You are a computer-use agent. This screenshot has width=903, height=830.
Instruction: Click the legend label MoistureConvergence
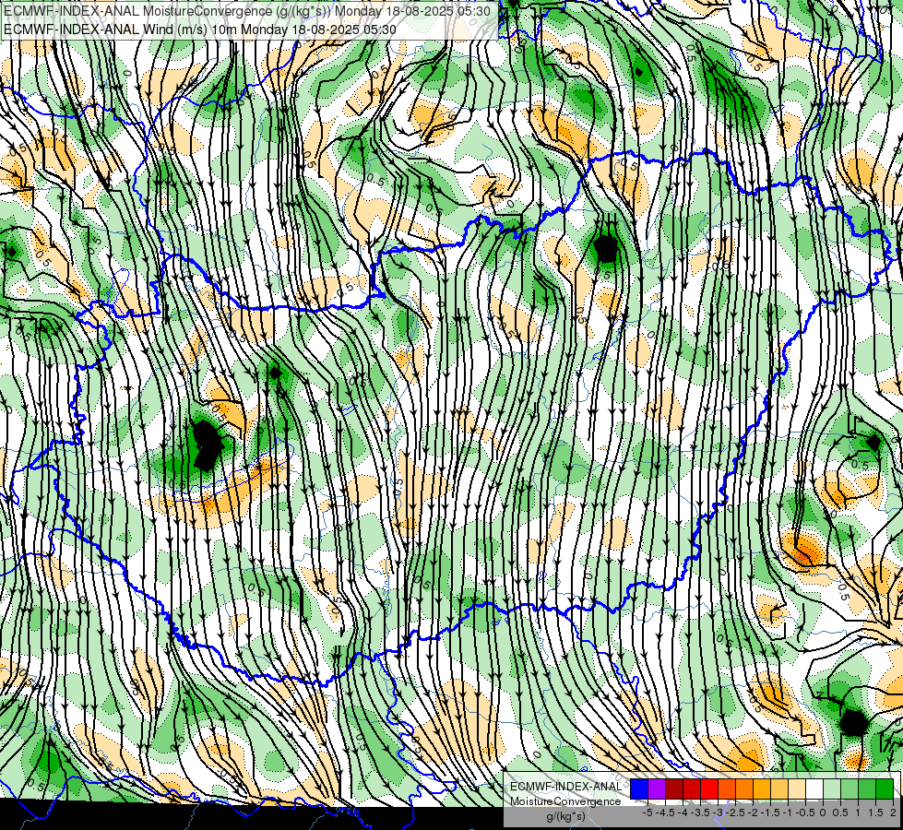565,801
